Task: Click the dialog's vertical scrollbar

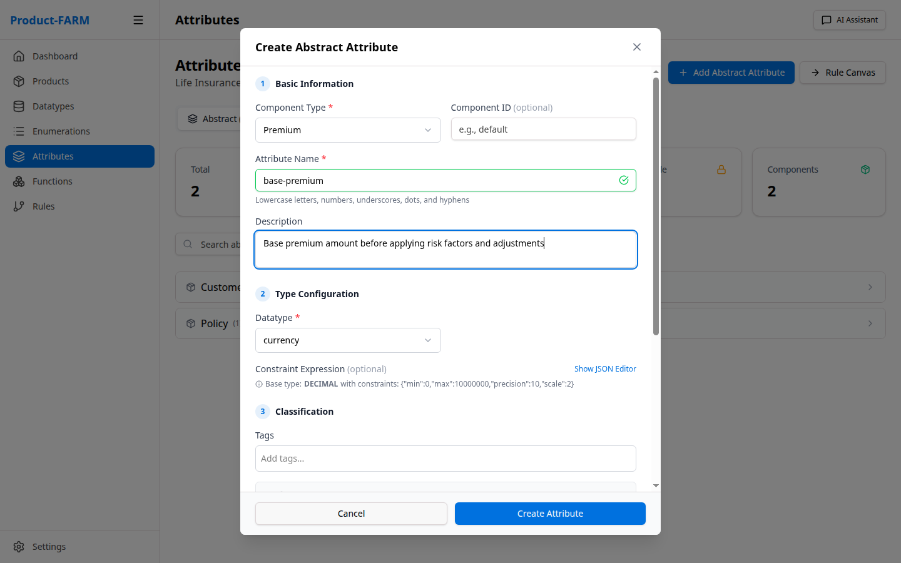Action: tap(656, 206)
